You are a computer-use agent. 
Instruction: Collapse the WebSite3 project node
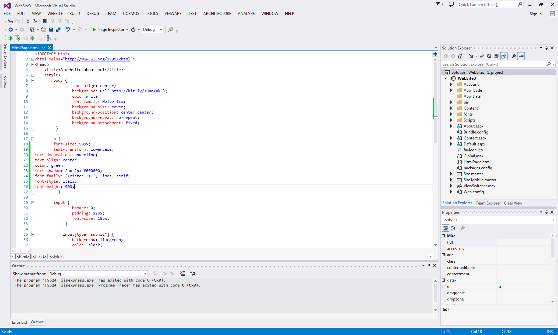(446, 78)
